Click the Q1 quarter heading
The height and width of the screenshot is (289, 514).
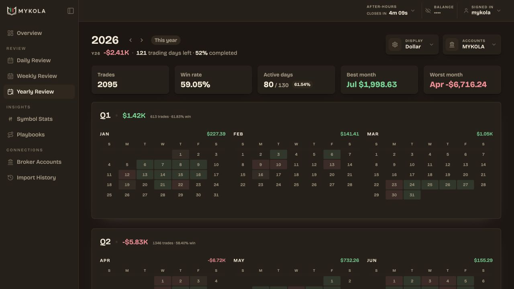pyautogui.click(x=105, y=116)
